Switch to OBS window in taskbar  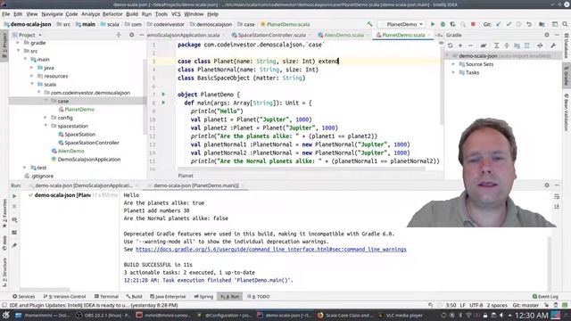point(103,315)
